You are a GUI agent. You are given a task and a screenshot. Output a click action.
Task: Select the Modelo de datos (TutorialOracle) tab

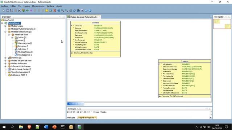pyautogui.click(x=84, y=17)
